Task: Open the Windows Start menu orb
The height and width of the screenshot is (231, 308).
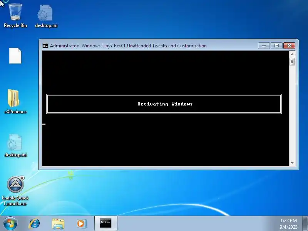Action: pyautogui.click(x=10, y=223)
